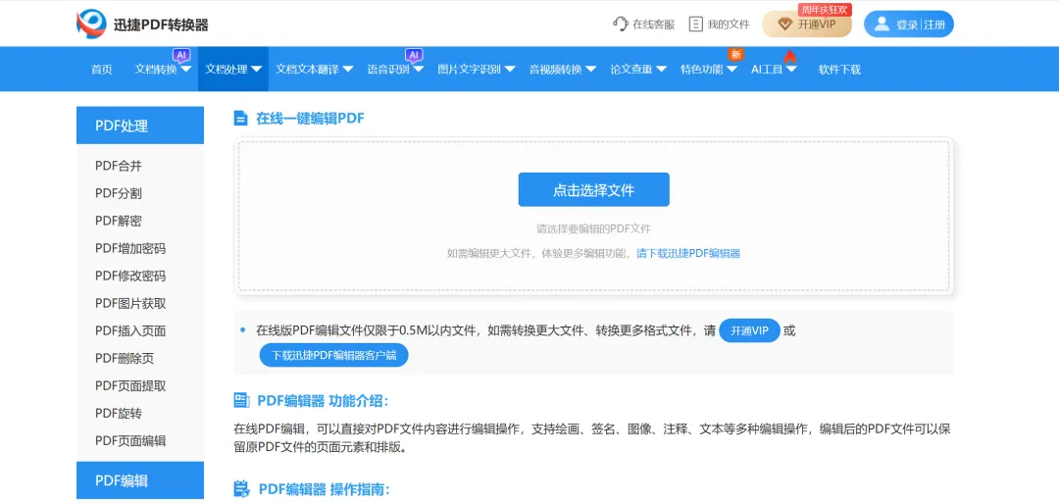
Task: Click the 新 badge above 特色功能
Action: coord(734,54)
